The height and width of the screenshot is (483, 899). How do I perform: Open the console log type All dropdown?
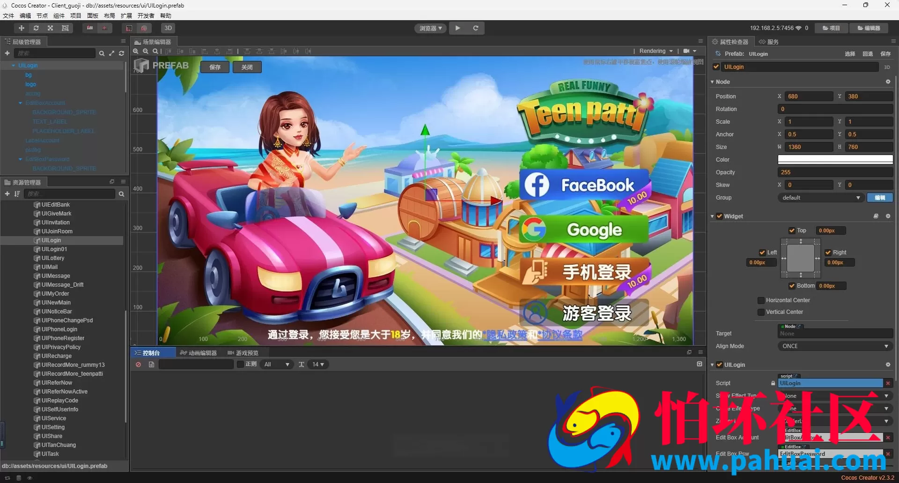click(277, 364)
